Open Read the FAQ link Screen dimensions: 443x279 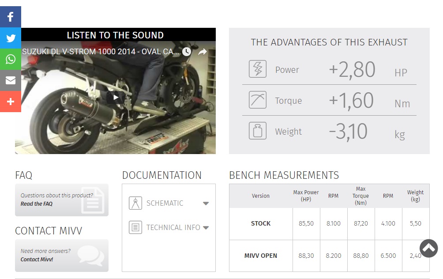(x=37, y=204)
